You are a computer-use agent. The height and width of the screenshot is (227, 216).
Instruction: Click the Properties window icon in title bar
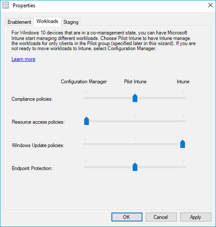point(6,5)
